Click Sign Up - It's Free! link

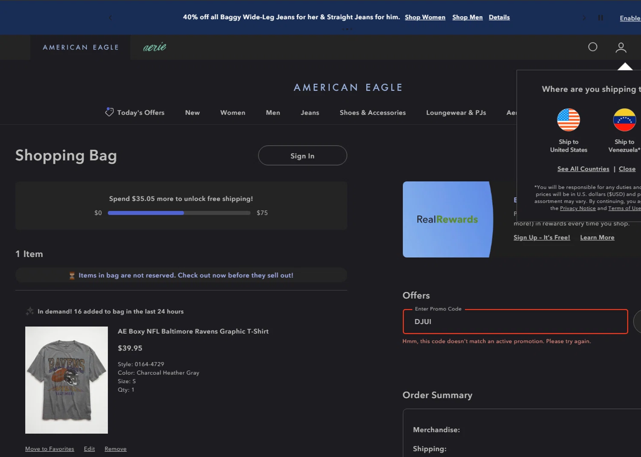542,237
